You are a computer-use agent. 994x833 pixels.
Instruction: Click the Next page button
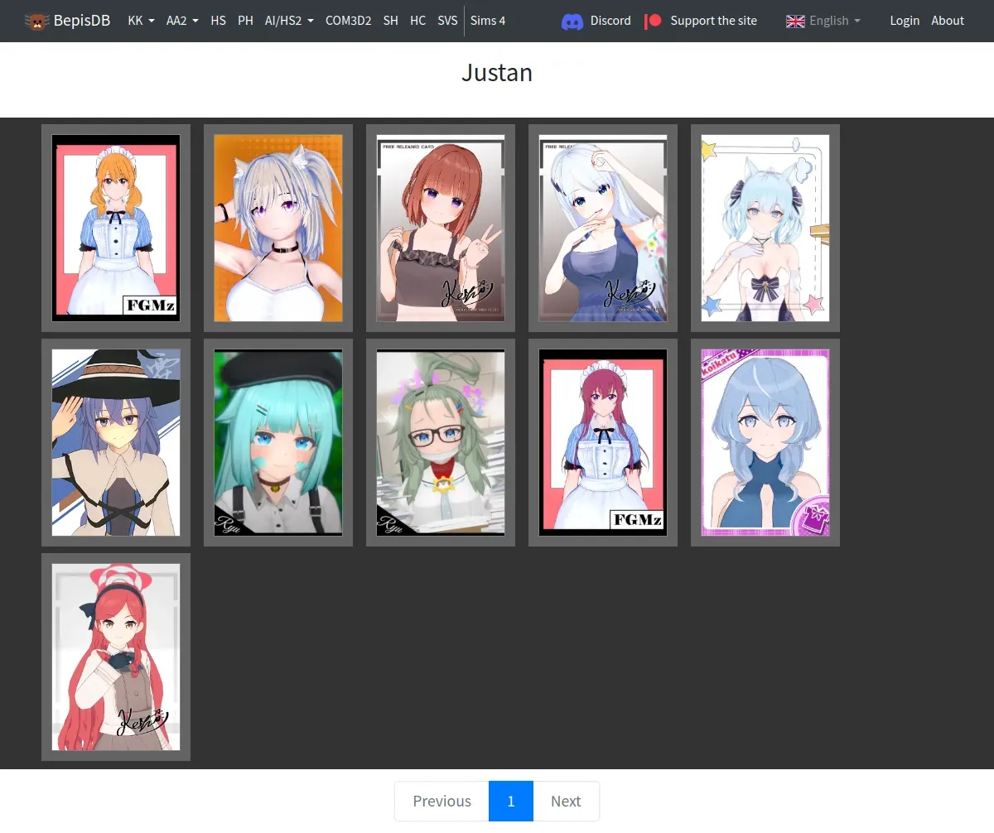click(566, 801)
